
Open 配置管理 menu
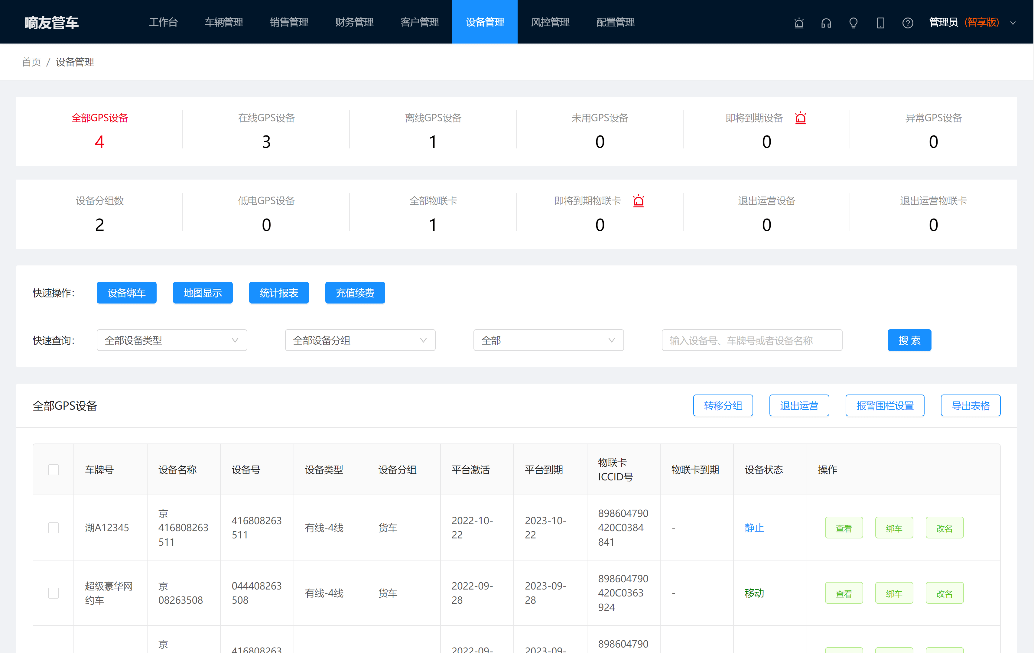[615, 22]
